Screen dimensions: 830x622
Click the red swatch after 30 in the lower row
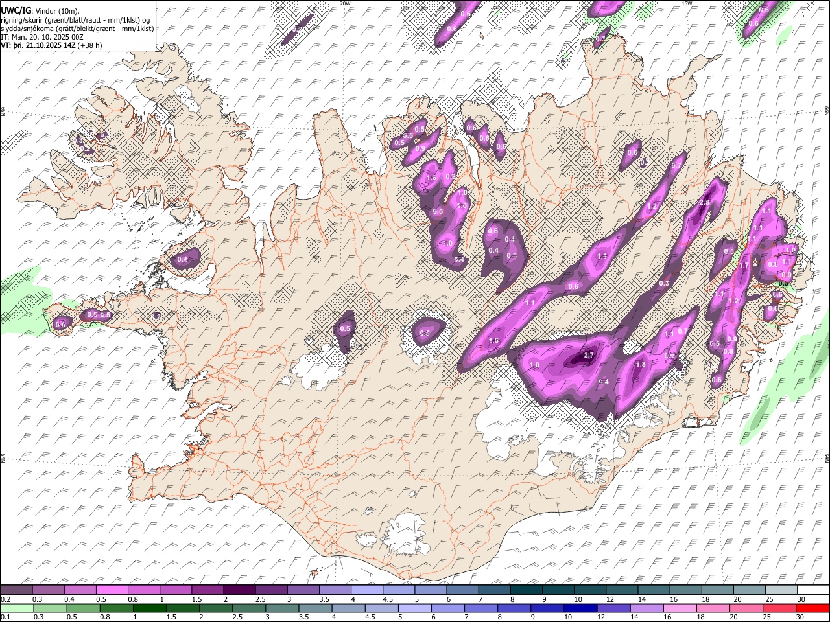tap(813, 608)
